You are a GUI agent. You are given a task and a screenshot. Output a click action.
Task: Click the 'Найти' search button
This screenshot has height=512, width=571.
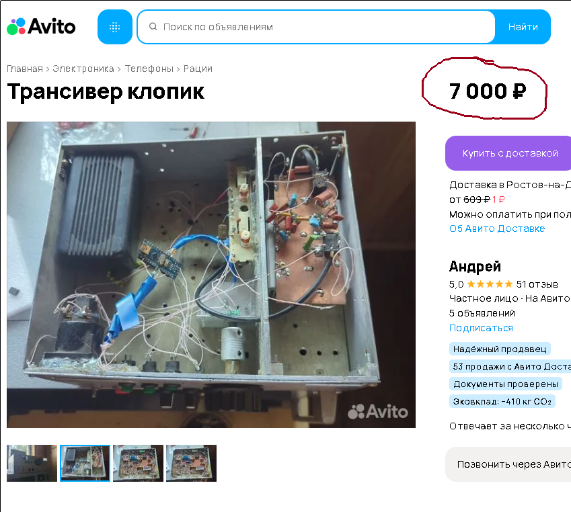click(x=523, y=27)
